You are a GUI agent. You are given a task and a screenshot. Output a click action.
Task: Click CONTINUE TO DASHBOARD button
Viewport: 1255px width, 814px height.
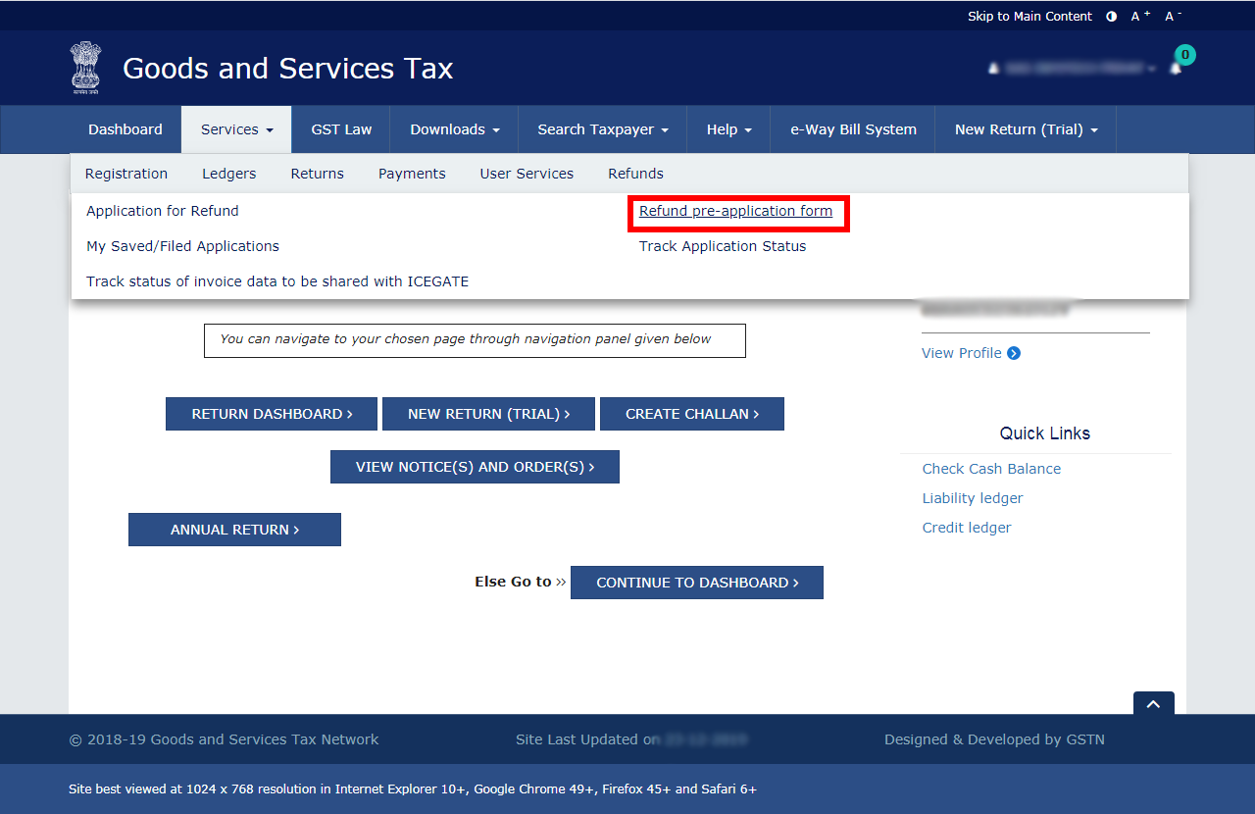click(696, 583)
